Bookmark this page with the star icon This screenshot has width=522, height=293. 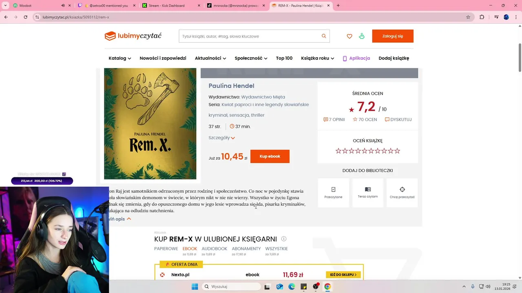(x=468, y=17)
